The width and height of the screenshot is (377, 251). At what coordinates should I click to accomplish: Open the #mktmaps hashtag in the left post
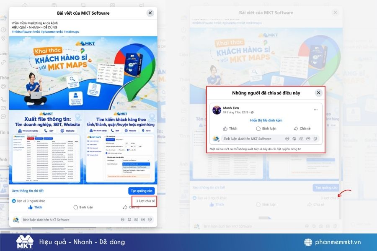coord(71,32)
